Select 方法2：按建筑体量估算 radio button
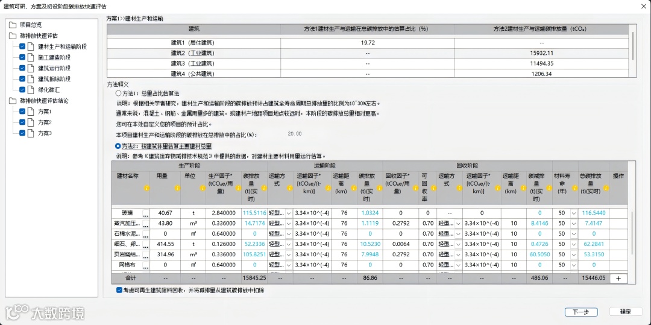Viewport: 651px width, 325px height. (x=118, y=146)
